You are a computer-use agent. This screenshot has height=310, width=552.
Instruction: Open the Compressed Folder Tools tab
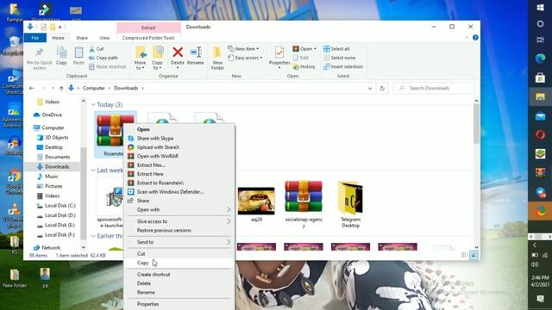148,38
